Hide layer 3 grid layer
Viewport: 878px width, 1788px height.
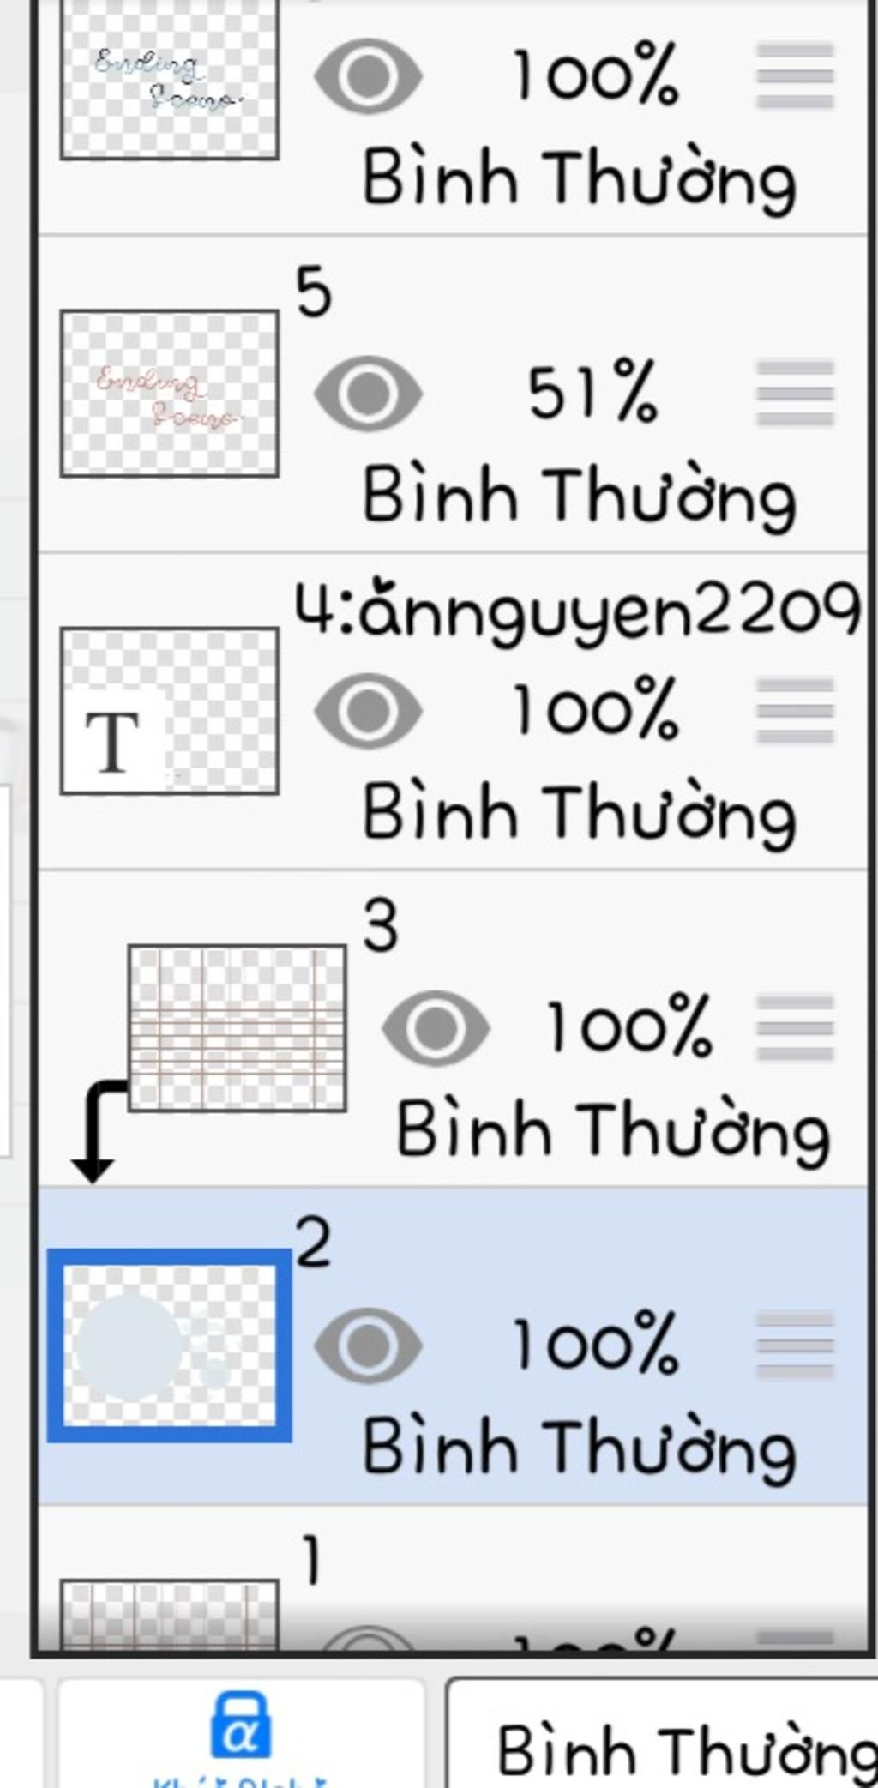pyautogui.click(x=436, y=1027)
